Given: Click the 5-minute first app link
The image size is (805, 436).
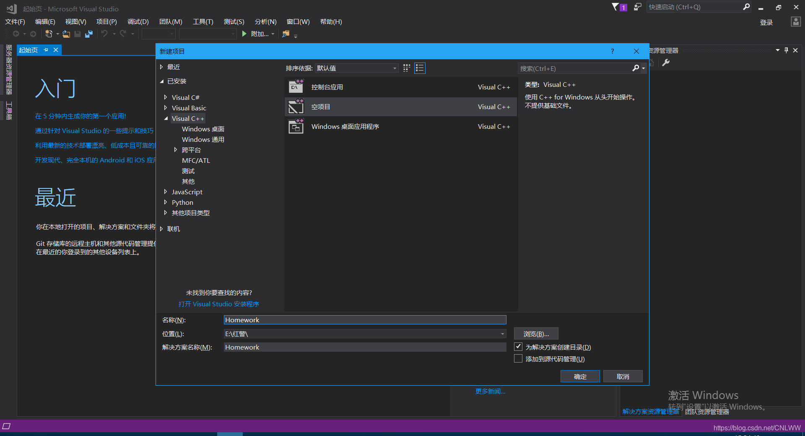Looking at the screenshot, I should click(80, 116).
